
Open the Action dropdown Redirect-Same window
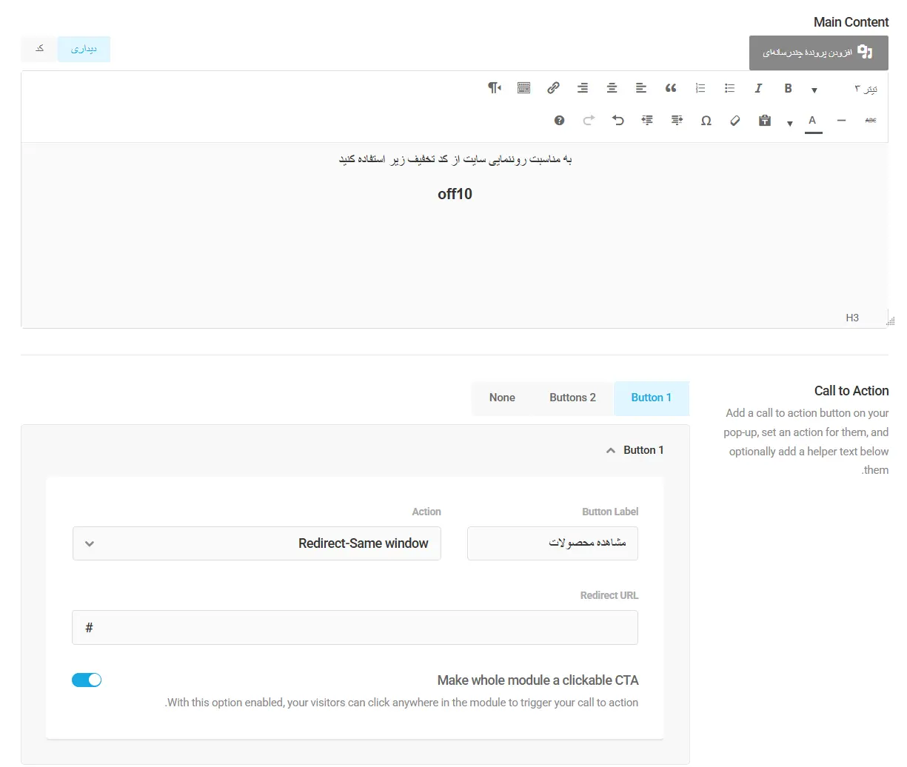(x=256, y=543)
